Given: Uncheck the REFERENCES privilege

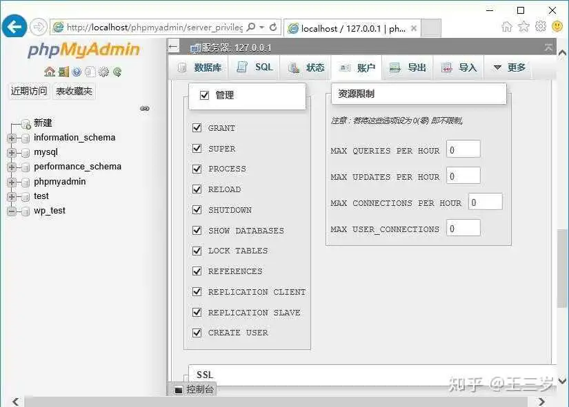Looking at the screenshot, I should (197, 271).
